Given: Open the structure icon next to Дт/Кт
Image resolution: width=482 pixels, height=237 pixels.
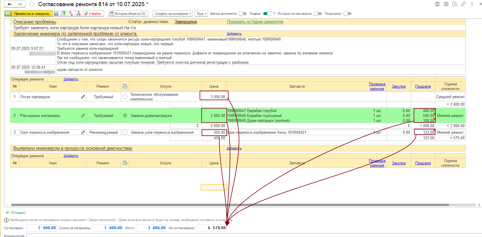Looking at the screenshot, I should 78,14.
